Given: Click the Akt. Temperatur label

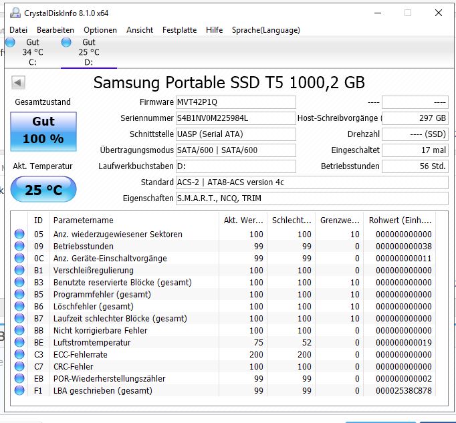Looking at the screenshot, I should pyautogui.click(x=43, y=166).
